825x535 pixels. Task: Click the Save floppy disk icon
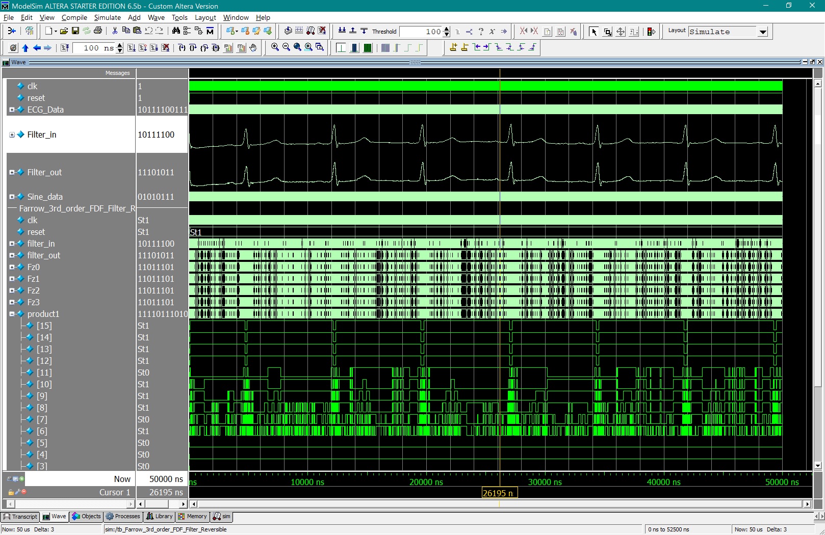coord(75,31)
